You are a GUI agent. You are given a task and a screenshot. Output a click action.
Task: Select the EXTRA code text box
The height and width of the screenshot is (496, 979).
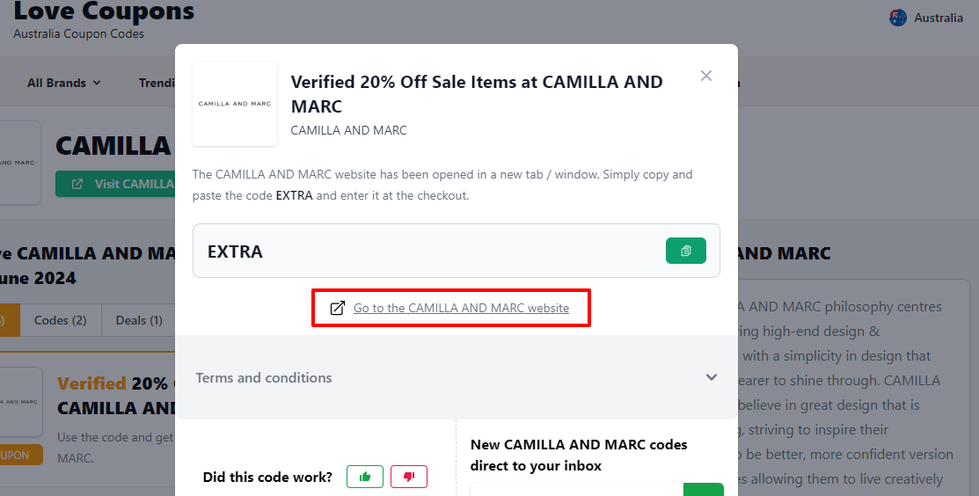click(x=422, y=252)
